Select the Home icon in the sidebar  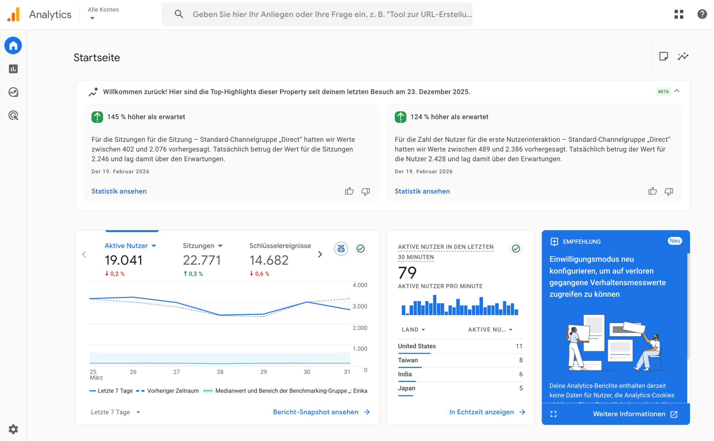[x=13, y=45]
